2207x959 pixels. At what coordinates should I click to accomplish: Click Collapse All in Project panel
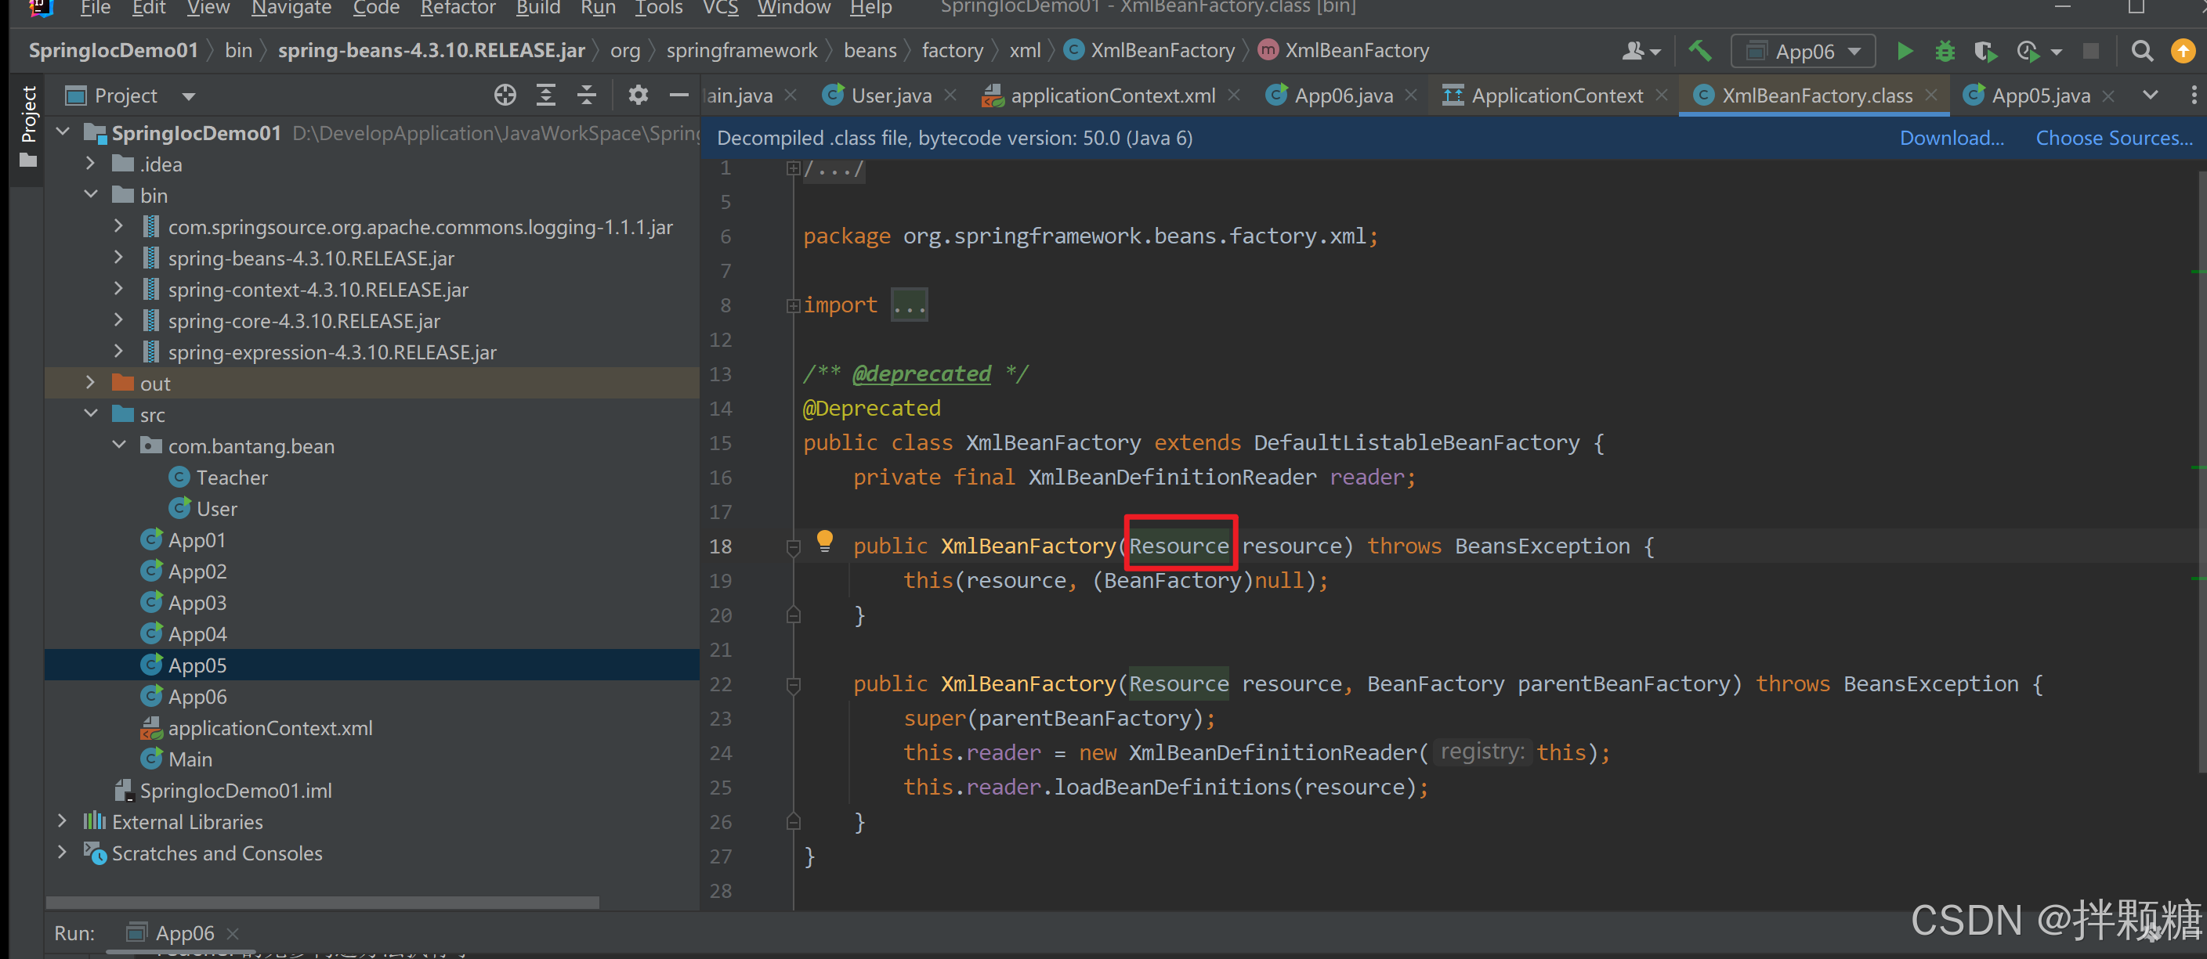click(586, 95)
